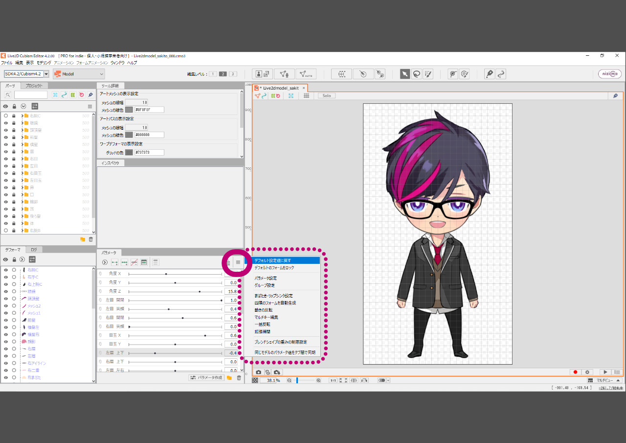Open the parameter panel hamburger menu
626x443 pixels.
238,262
